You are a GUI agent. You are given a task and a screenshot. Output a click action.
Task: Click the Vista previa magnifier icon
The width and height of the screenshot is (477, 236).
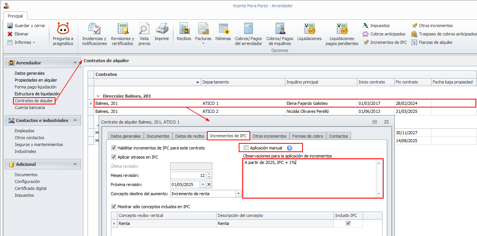tap(144, 29)
